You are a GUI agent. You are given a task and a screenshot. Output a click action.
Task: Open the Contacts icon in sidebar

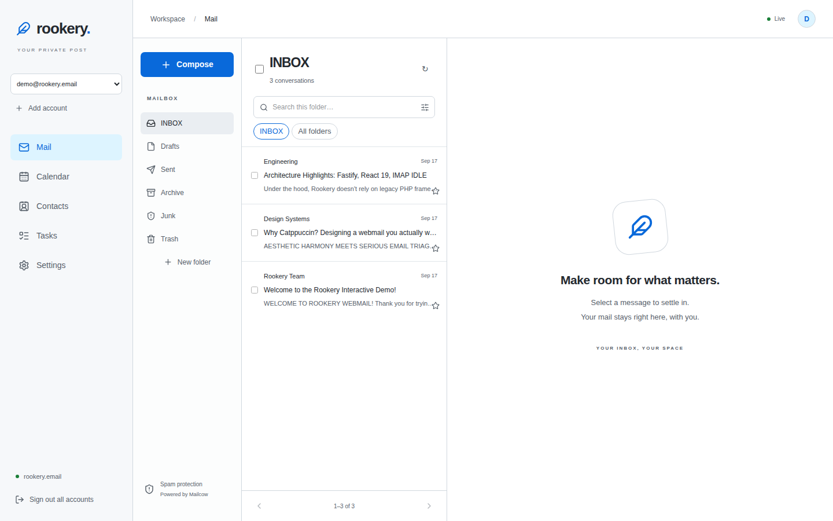tap(24, 206)
